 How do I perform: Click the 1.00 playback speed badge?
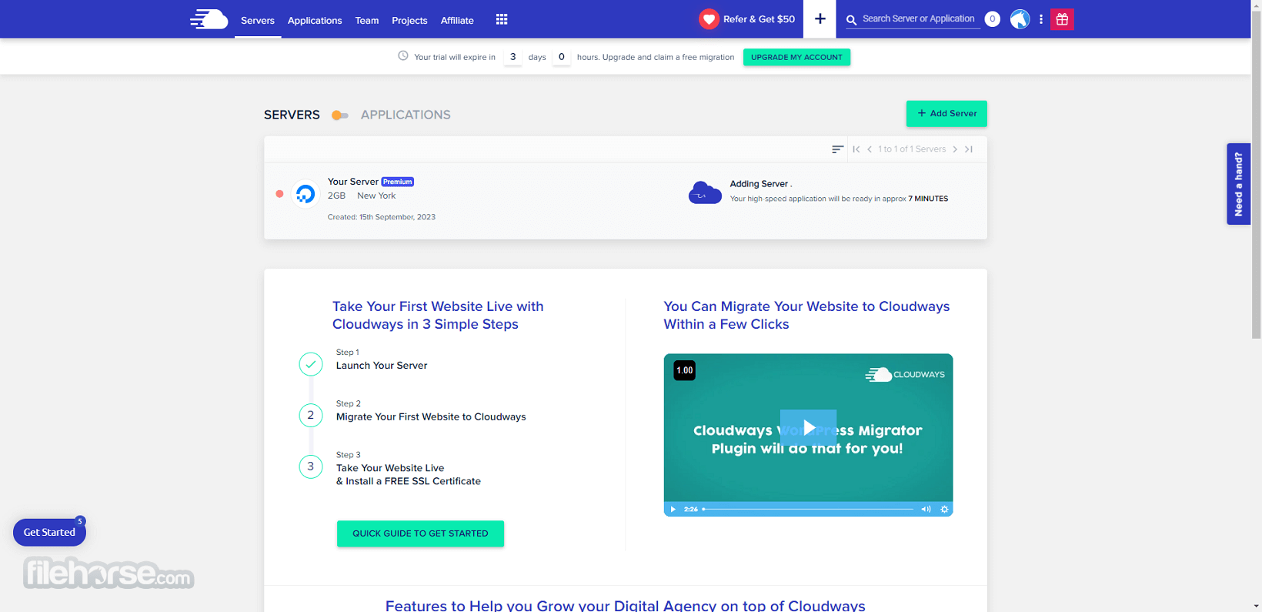point(684,370)
